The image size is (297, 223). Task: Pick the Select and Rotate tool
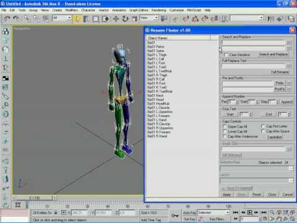[125, 19]
